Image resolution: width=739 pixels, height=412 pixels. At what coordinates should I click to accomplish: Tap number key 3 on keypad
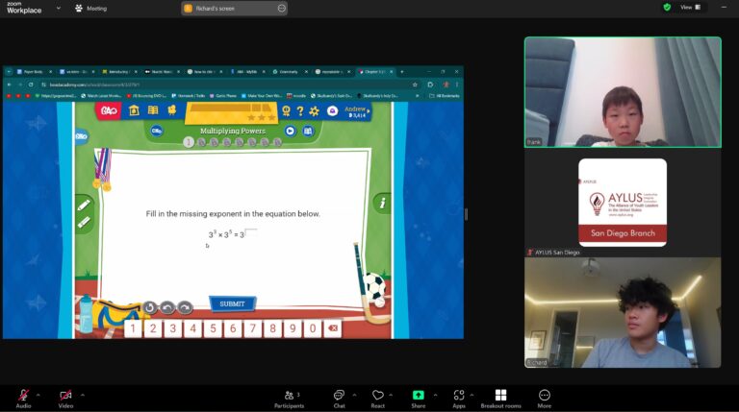173,328
